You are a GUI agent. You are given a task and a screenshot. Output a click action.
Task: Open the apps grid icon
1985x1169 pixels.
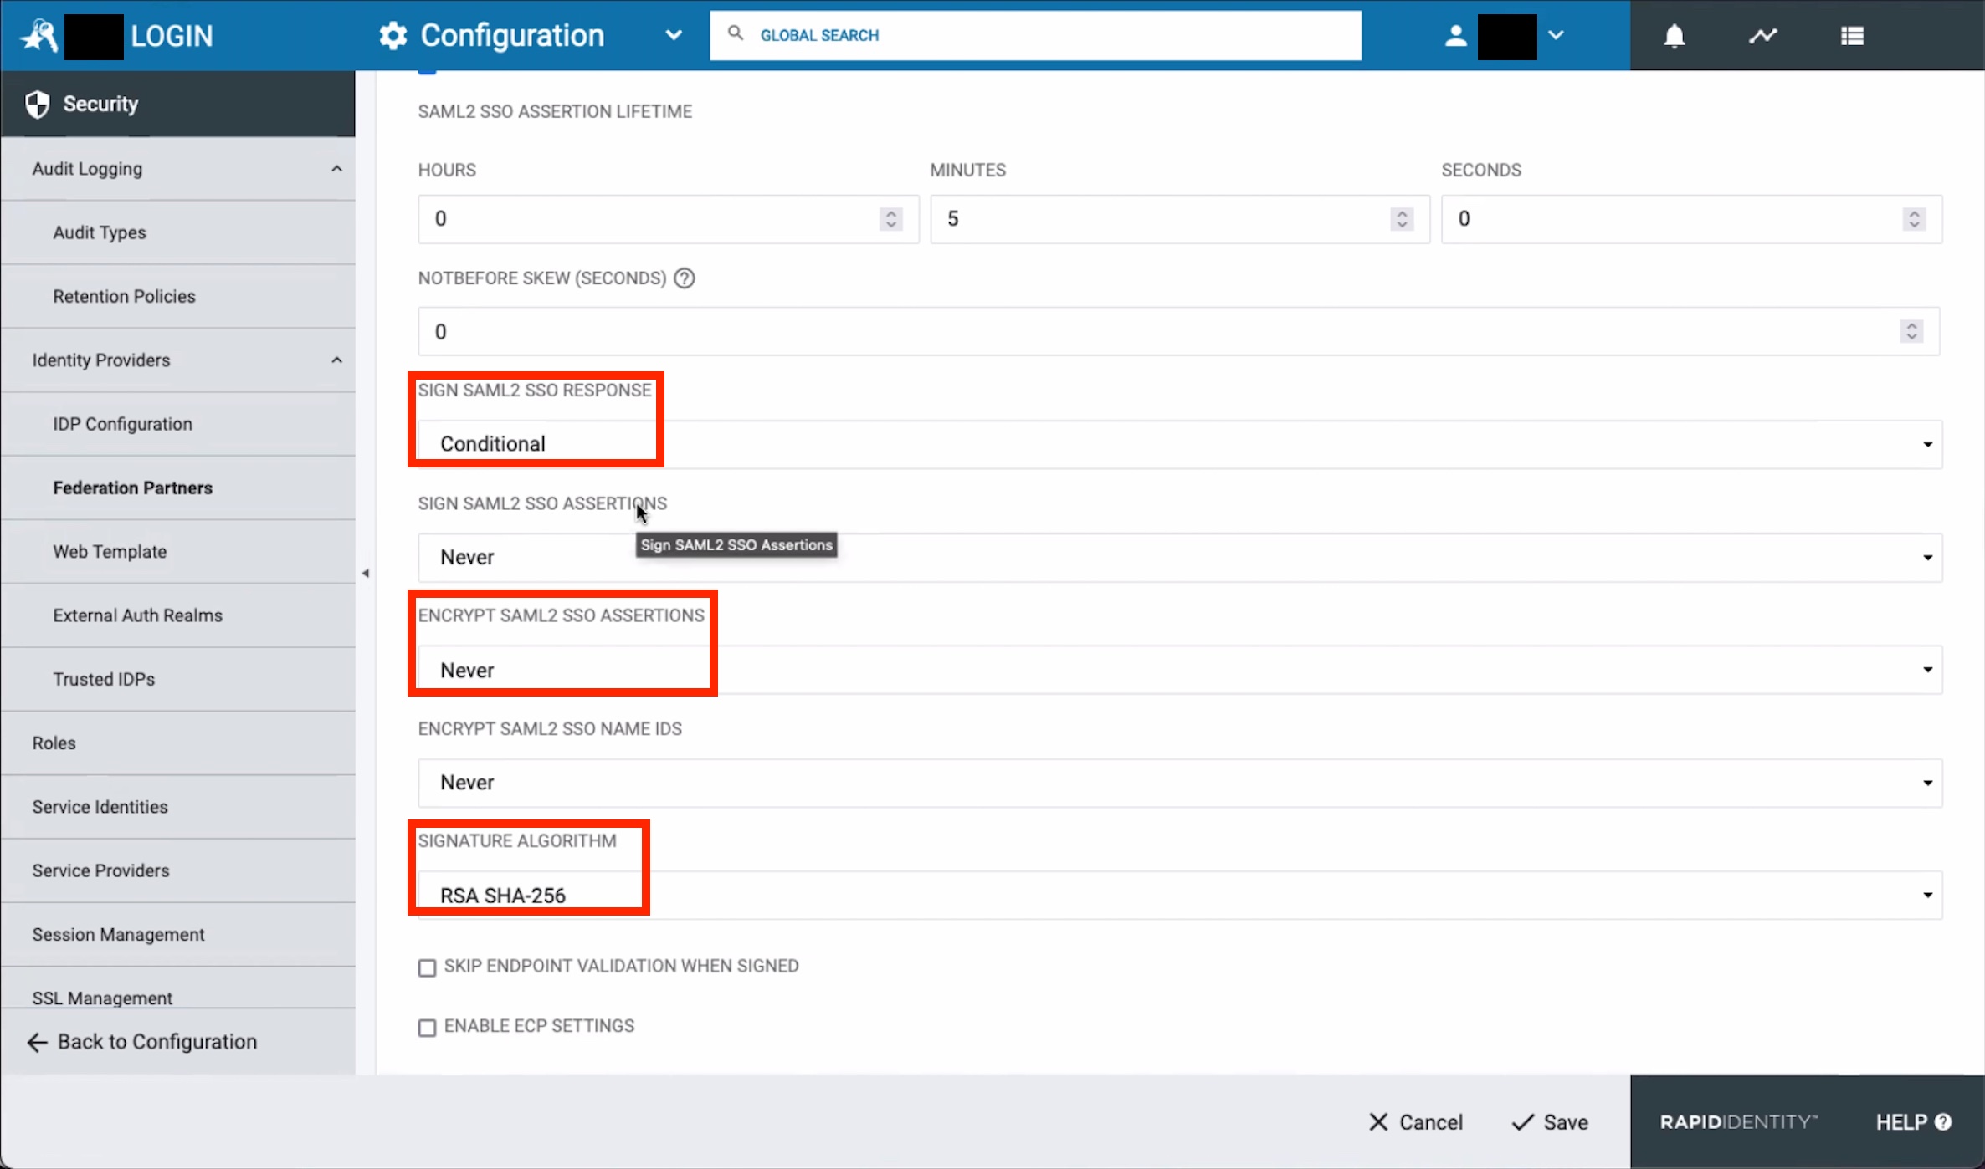pyautogui.click(x=1852, y=35)
